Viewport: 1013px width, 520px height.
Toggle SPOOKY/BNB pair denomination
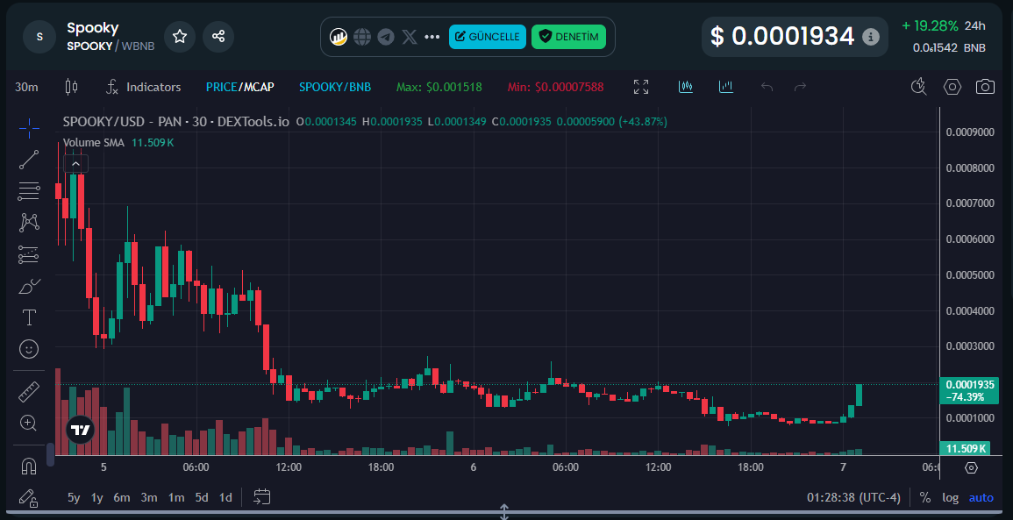[335, 87]
